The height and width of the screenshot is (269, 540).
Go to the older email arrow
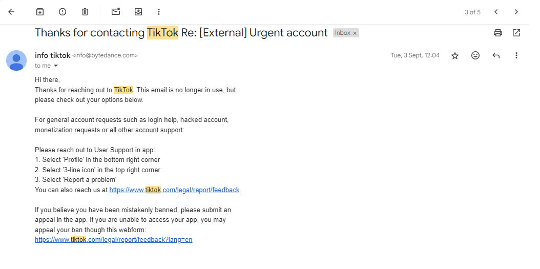(x=516, y=12)
